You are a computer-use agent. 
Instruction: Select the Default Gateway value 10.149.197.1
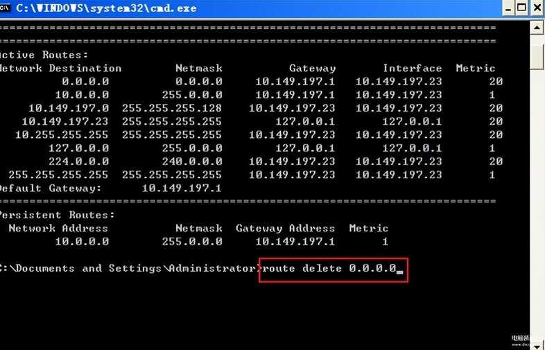(182, 188)
